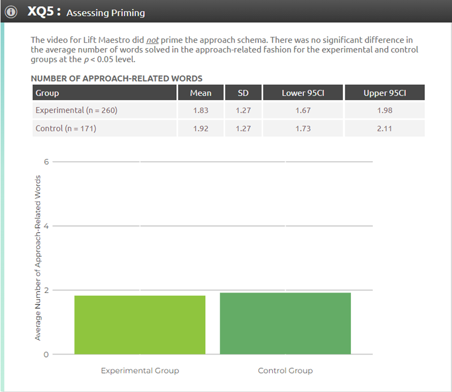Image resolution: width=452 pixels, height=392 pixels.
Task: Select the Number of Approach-Related Words heading
Action: [116, 79]
